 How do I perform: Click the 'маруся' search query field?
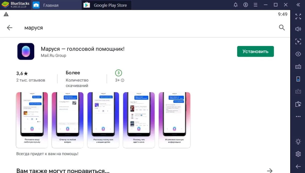pos(34,28)
